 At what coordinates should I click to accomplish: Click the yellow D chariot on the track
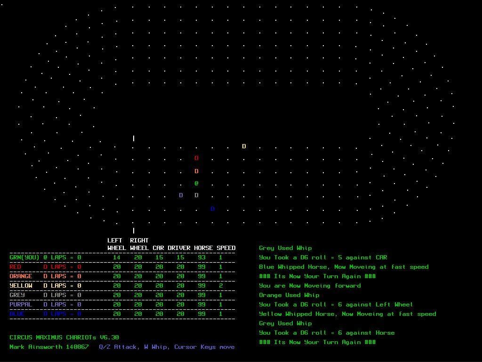(244, 146)
